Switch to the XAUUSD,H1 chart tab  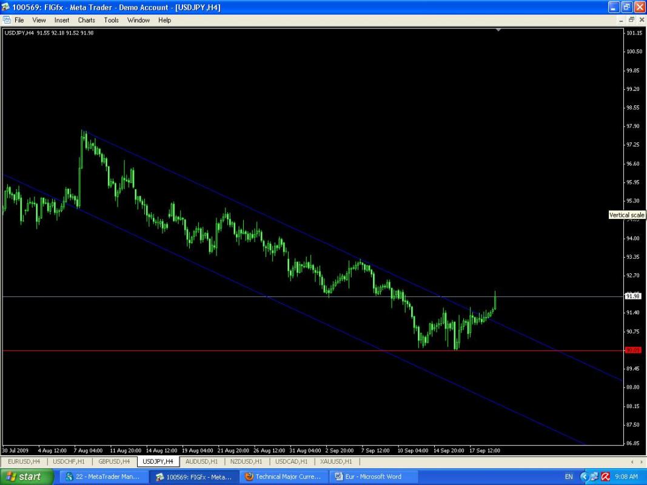click(x=337, y=461)
